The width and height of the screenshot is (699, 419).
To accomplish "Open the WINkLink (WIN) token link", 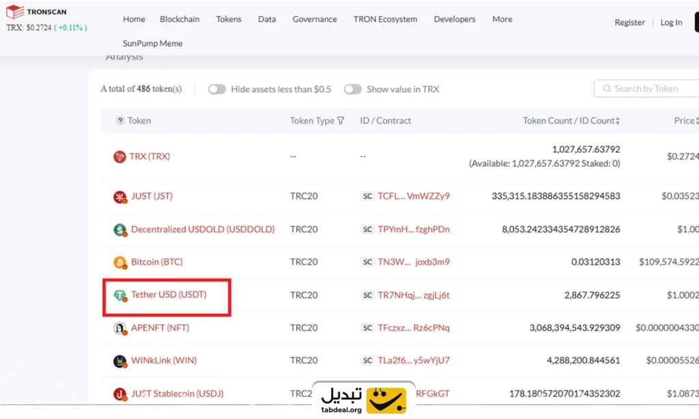I will pyautogui.click(x=164, y=360).
